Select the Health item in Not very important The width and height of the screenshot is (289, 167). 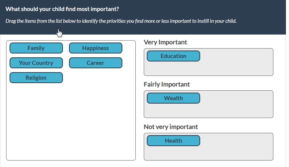pyautogui.click(x=173, y=141)
